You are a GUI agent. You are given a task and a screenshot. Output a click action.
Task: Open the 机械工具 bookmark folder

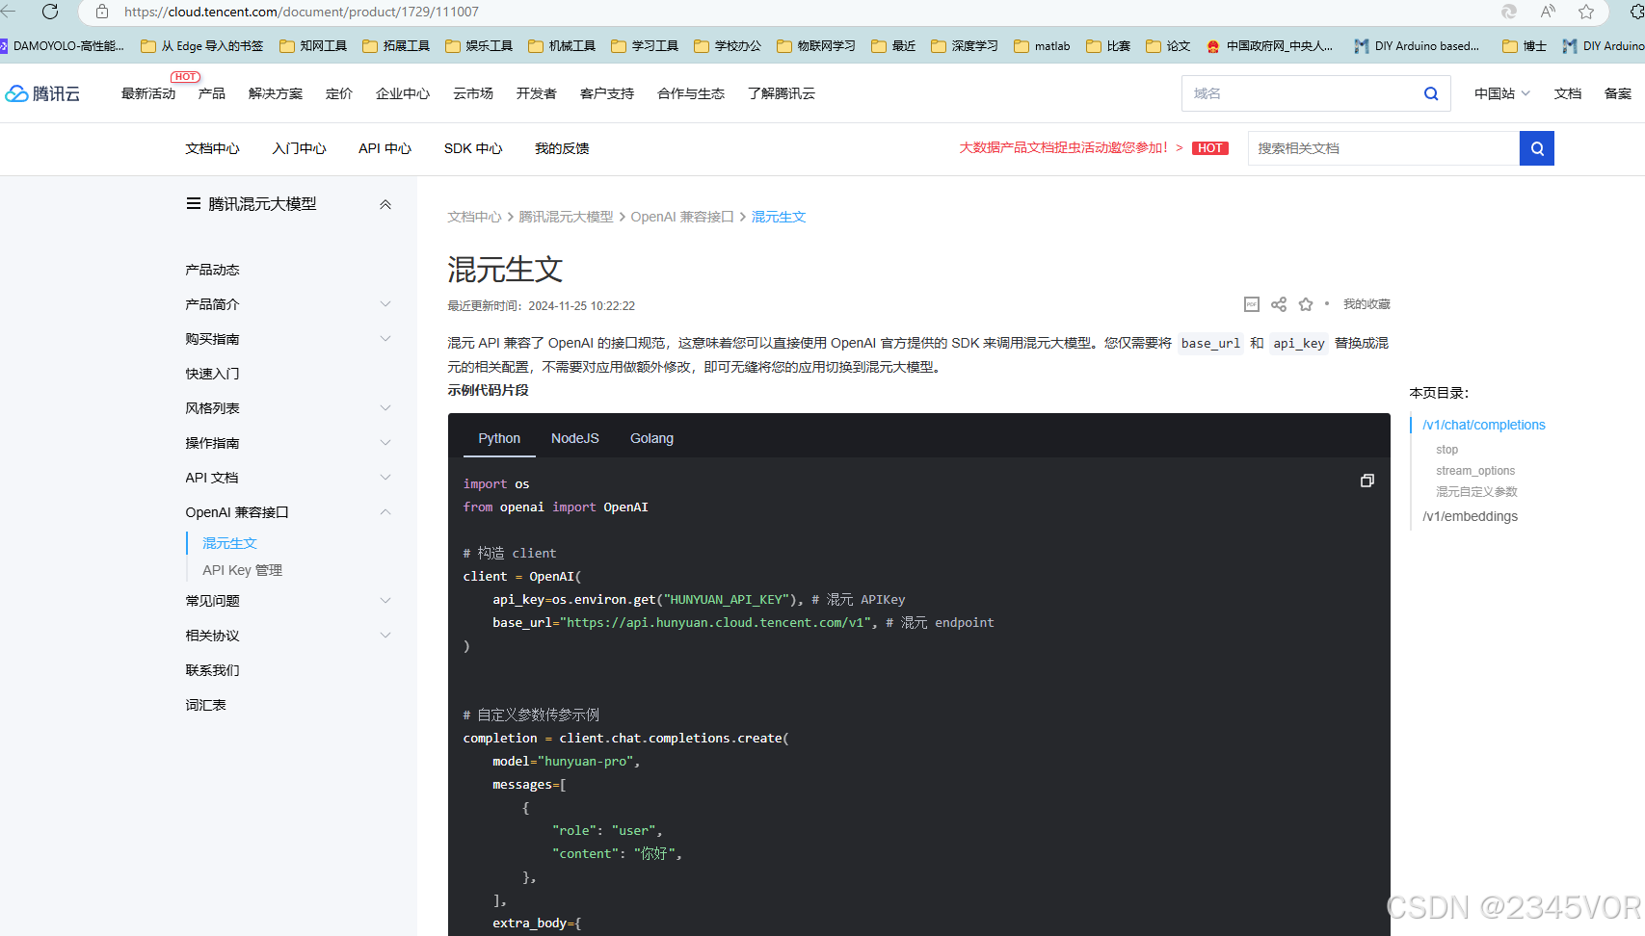coord(562,46)
